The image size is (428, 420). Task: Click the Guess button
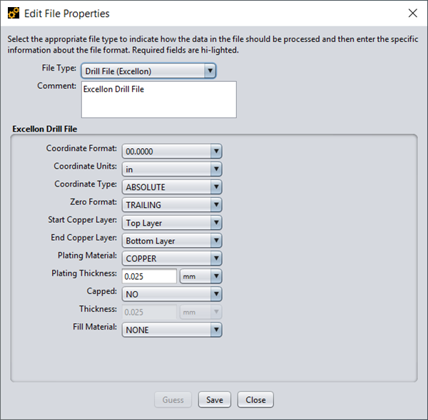173,400
